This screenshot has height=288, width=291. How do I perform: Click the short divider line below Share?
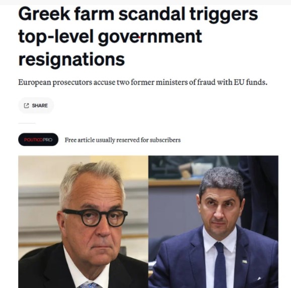(27, 123)
